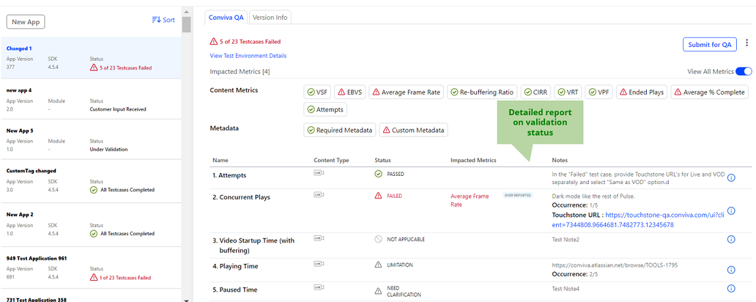Open the Sort options

(164, 20)
